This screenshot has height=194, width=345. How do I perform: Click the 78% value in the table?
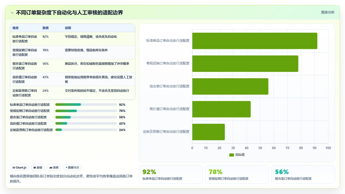(x=46, y=50)
